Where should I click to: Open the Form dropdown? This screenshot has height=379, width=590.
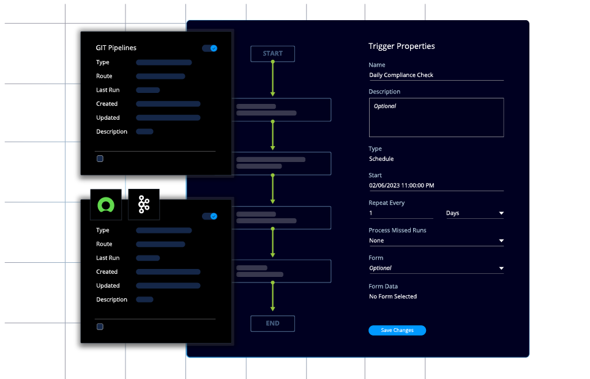click(x=436, y=268)
